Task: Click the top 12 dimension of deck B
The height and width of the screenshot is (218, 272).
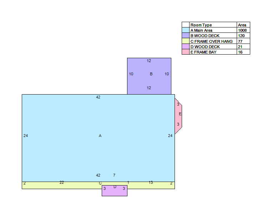Action: coord(149,61)
